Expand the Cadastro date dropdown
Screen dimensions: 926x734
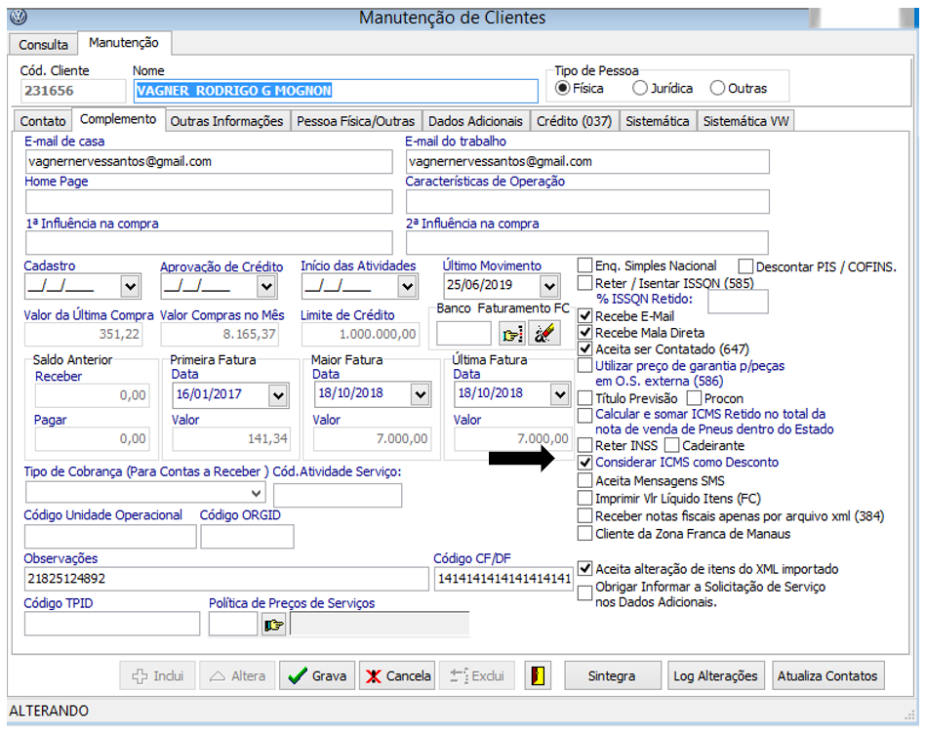pos(131,287)
